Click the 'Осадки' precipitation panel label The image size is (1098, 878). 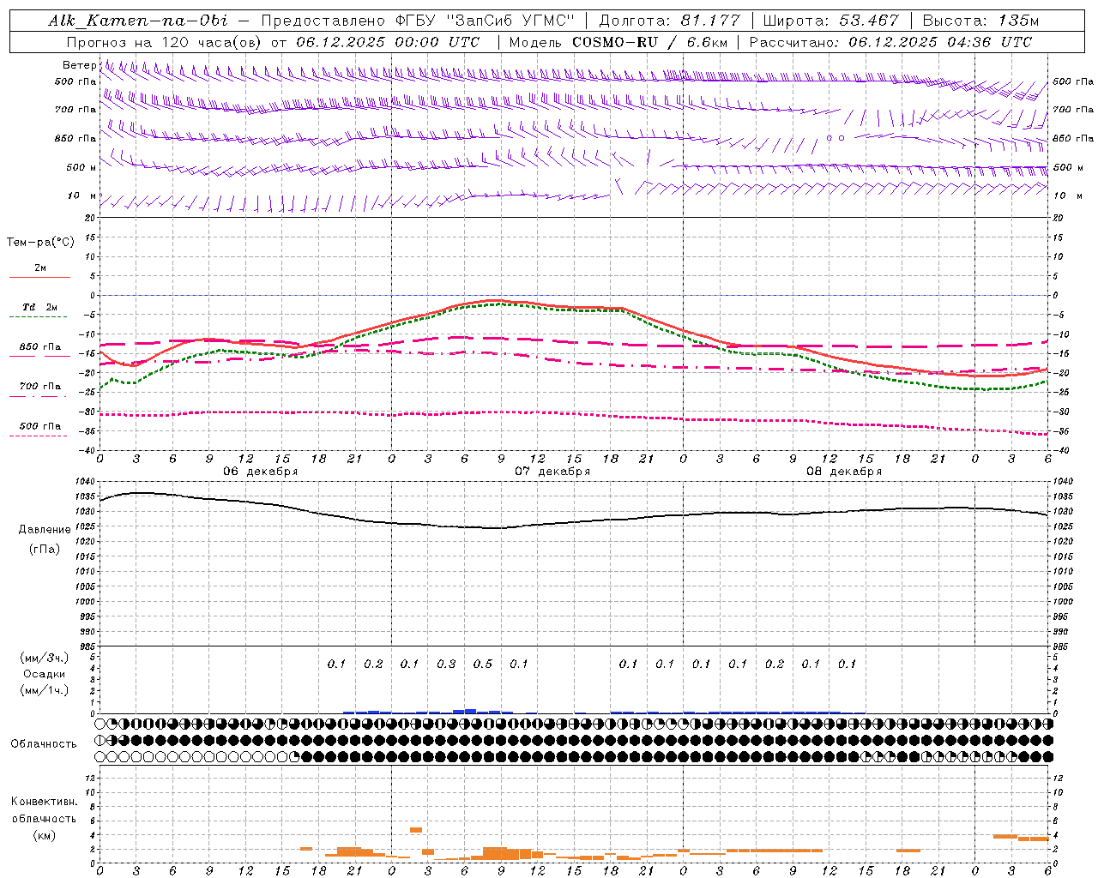tap(45, 674)
